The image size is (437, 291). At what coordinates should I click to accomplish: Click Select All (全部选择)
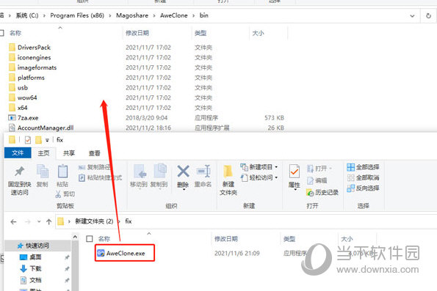pyautogui.click(x=363, y=167)
